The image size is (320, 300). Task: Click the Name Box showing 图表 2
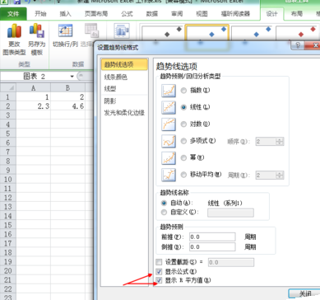pyautogui.click(x=35, y=77)
